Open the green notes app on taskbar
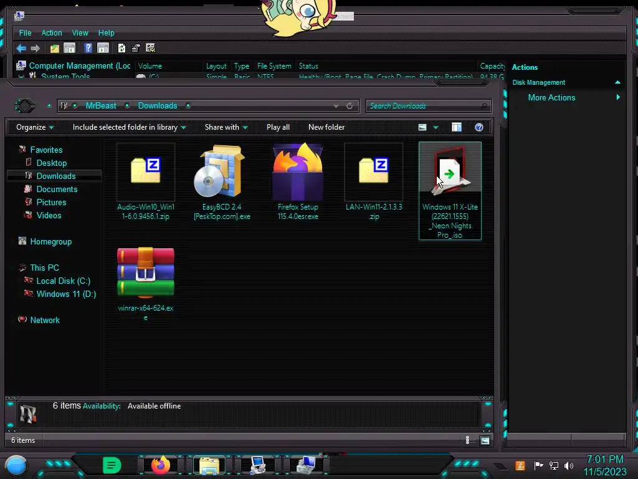 (112, 465)
